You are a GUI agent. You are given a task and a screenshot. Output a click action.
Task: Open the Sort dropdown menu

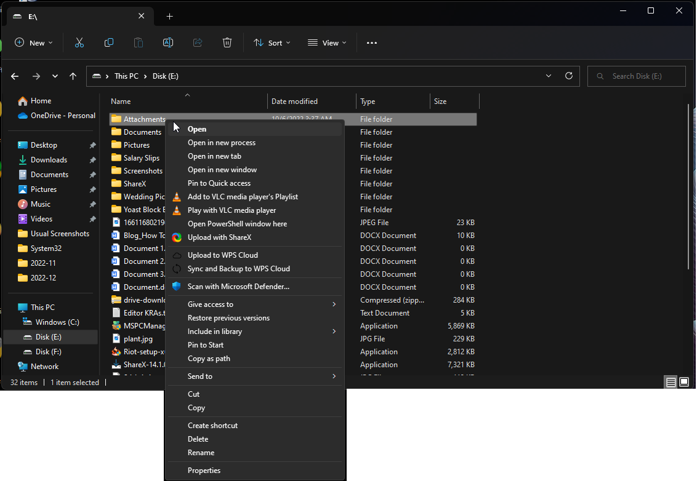coord(272,42)
